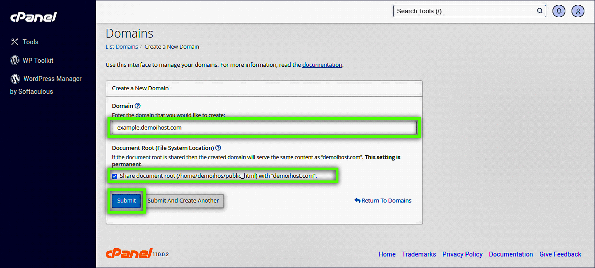Click the help icon beside Domain
The image size is (595, 268).
tap(138, 106)
